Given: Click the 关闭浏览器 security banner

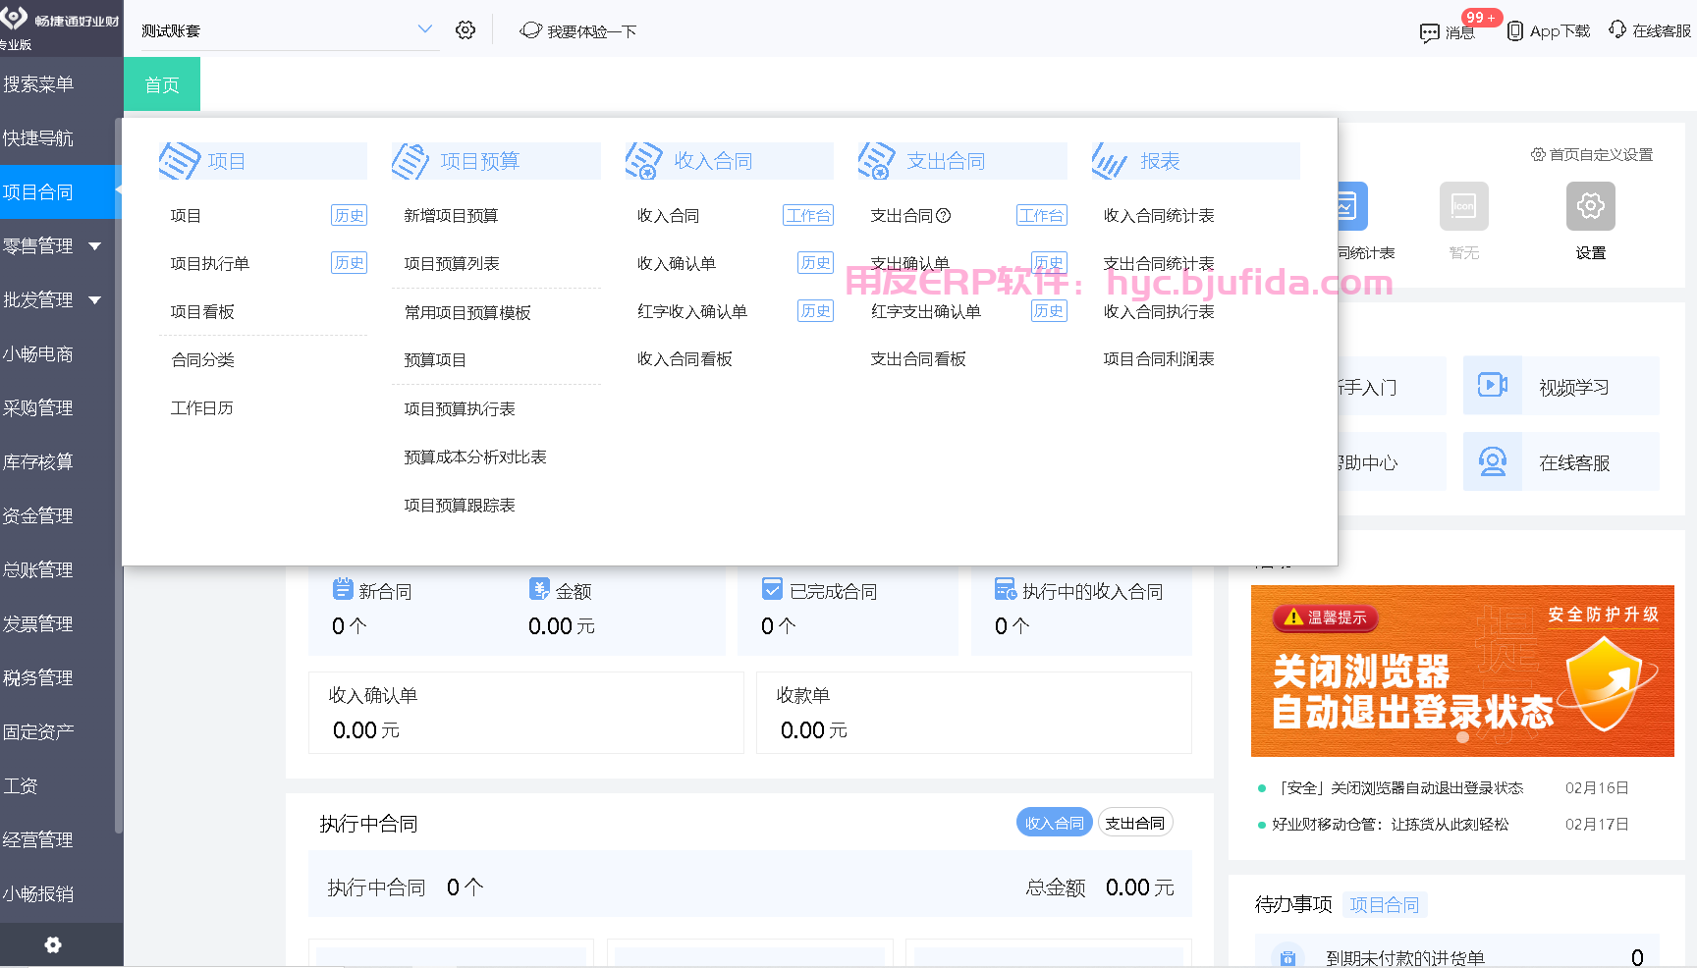Looking at the screenshot, I should [1462, 671].
